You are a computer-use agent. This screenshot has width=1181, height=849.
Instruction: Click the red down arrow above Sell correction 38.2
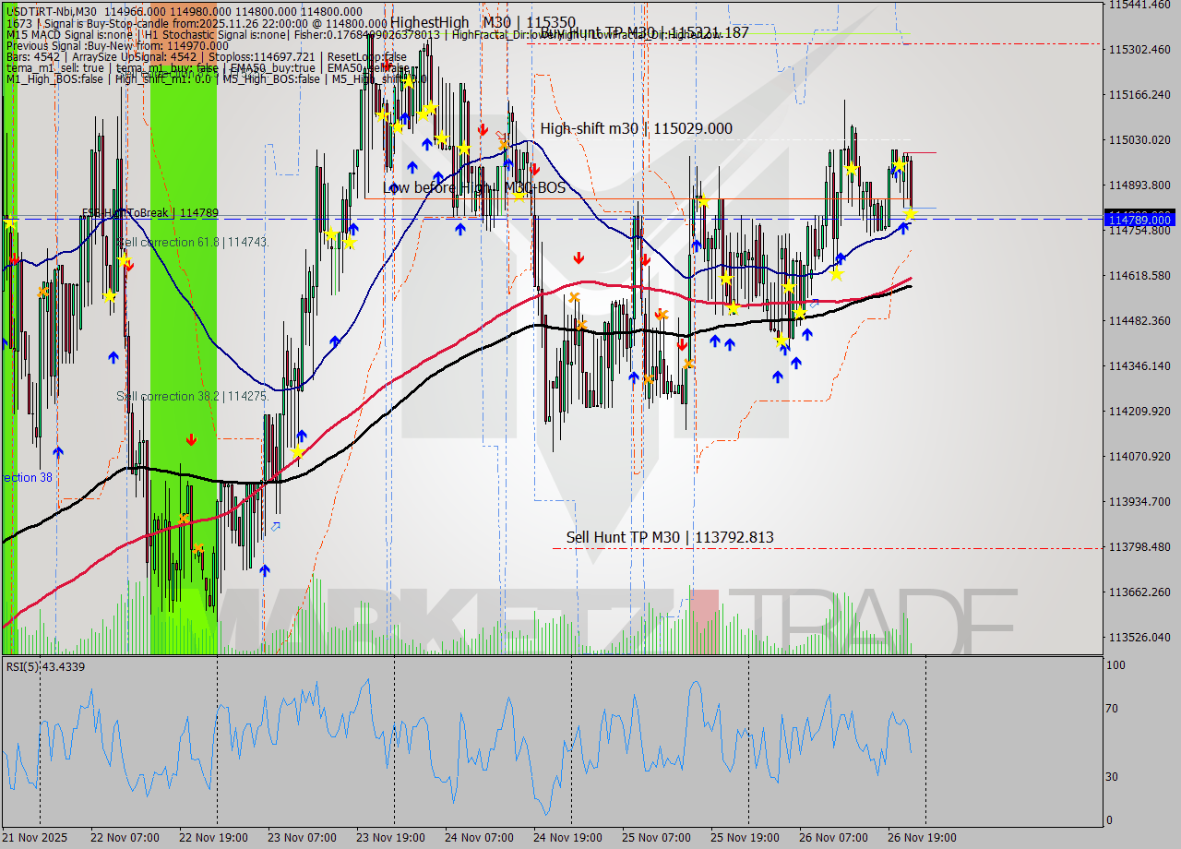click(x=192, y=440)
